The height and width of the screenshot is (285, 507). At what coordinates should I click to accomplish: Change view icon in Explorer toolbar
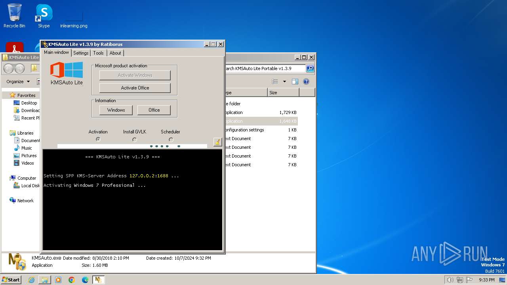275,82
